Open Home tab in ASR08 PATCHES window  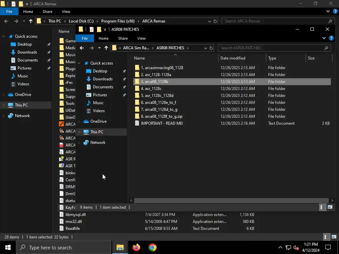pos(104,38)
